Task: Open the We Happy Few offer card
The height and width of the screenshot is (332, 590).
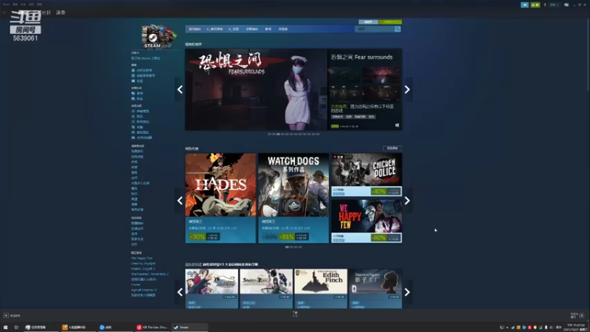Action: click(x=367, y=221)
